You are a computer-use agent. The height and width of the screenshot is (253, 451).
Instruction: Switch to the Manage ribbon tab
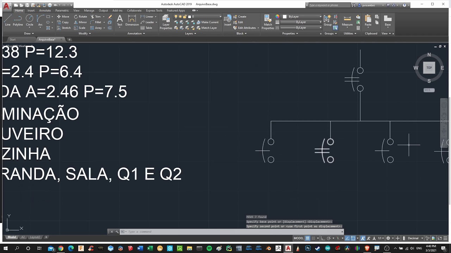click(x=89, y=11)
